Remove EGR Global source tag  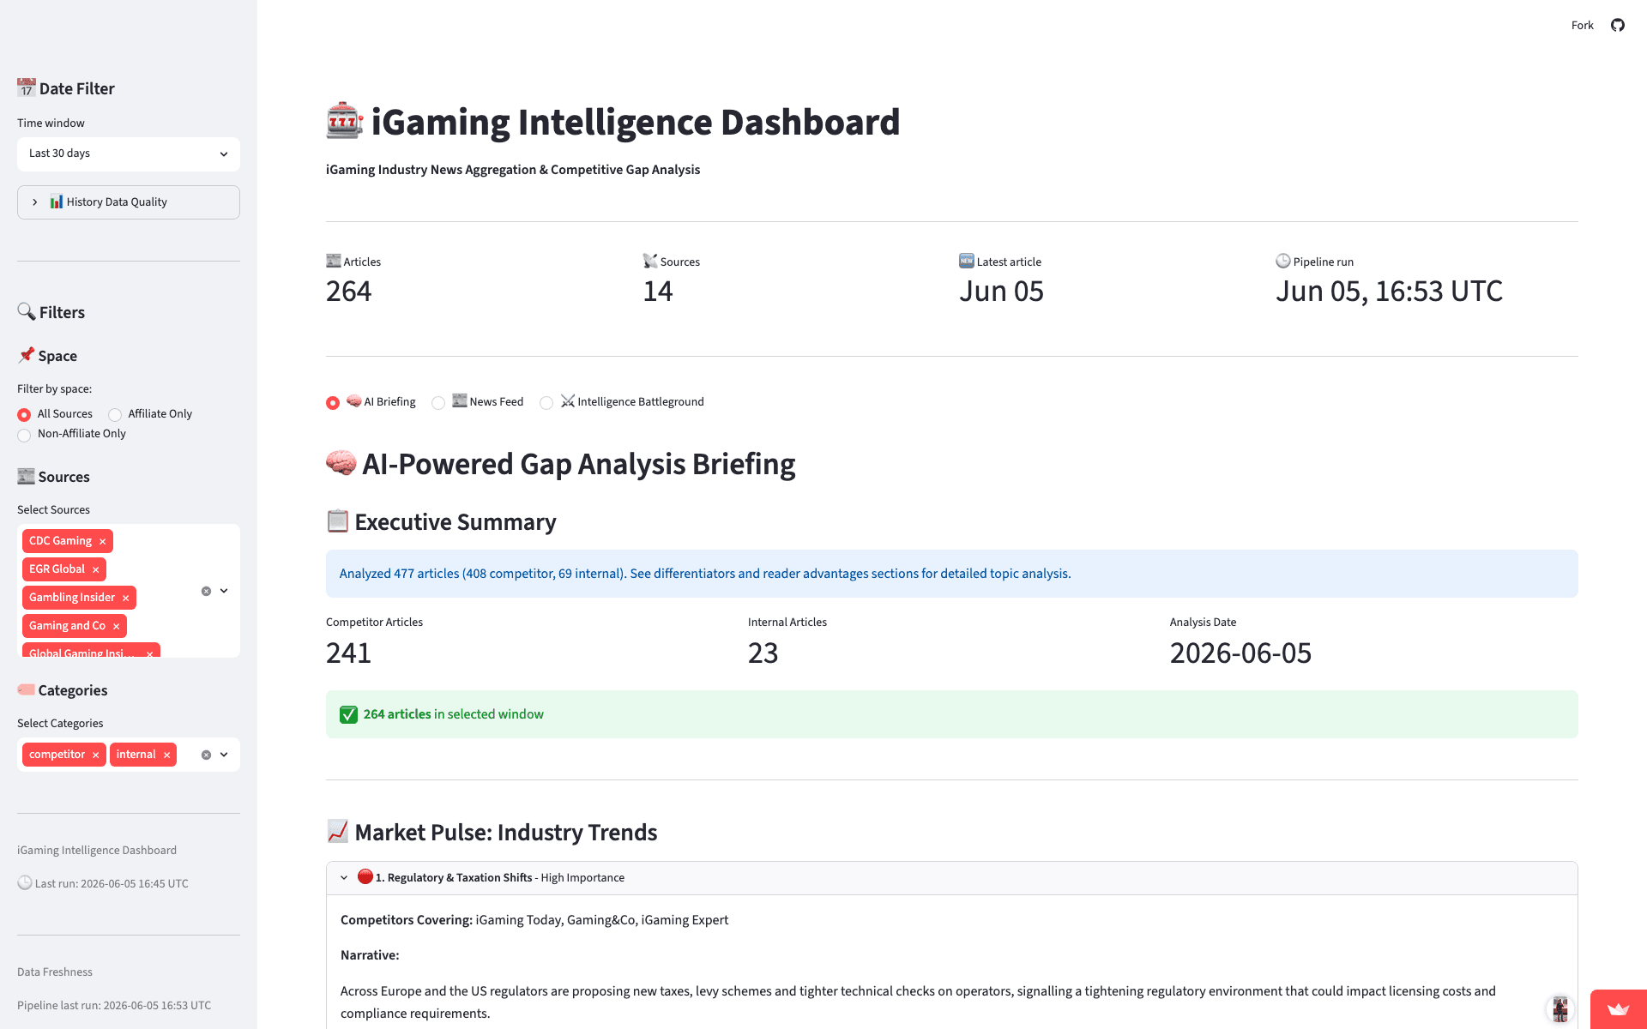95,569
